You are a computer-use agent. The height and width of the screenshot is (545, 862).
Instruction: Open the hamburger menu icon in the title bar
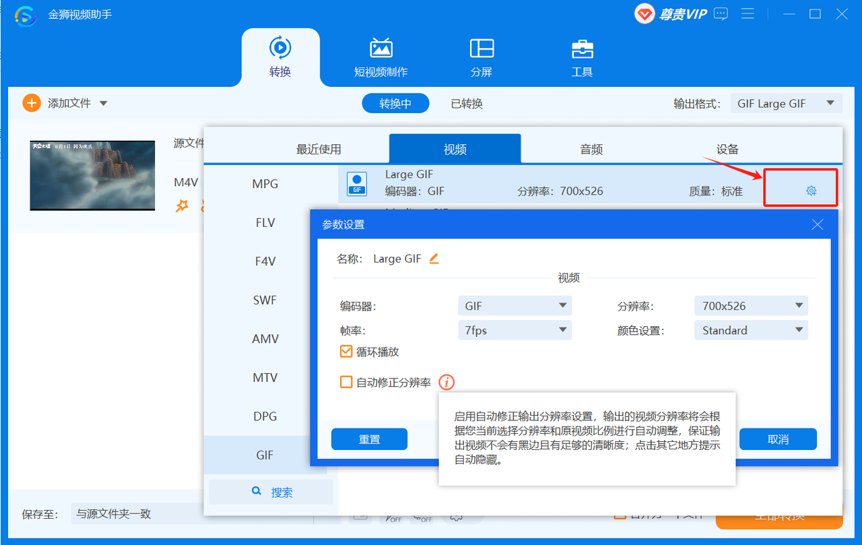[748, 13]
